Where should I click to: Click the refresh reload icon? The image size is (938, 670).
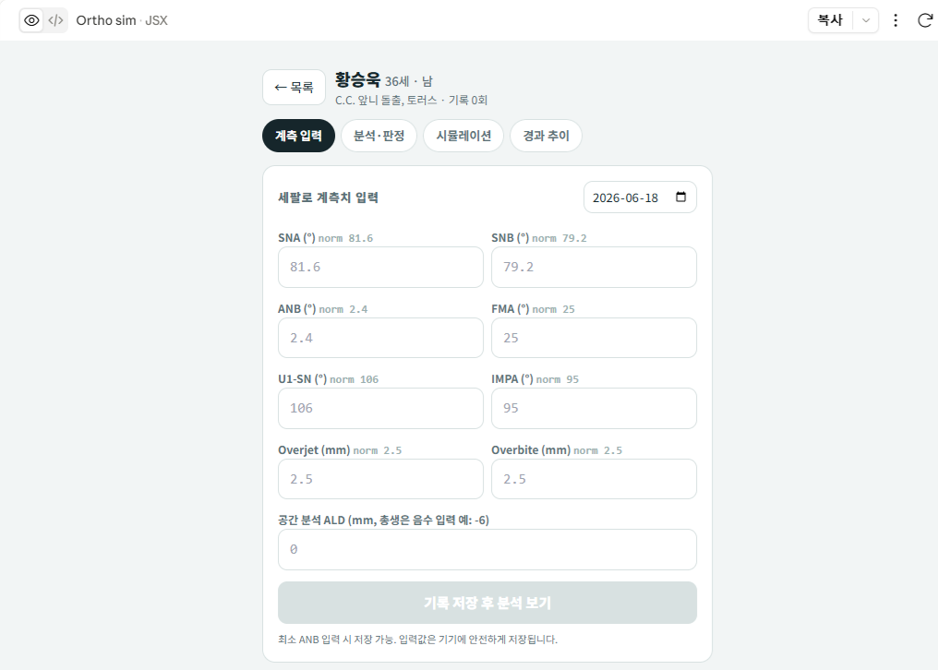point(925,20)
